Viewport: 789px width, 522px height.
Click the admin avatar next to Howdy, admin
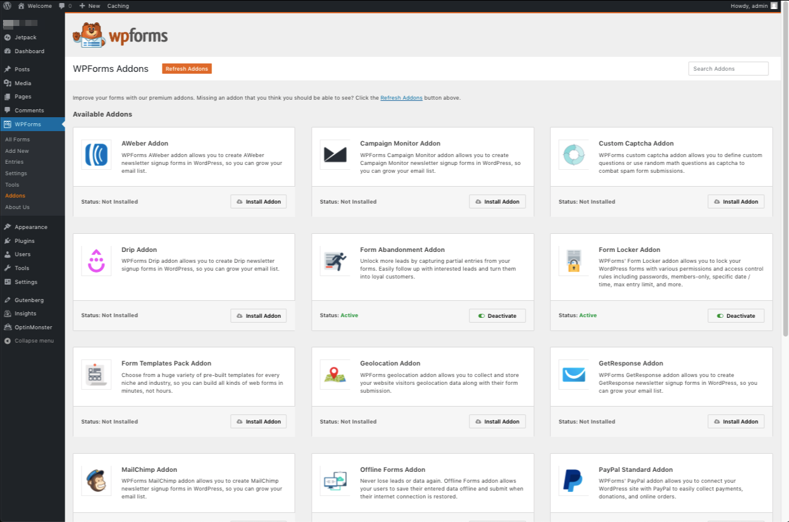click(774, 5)
